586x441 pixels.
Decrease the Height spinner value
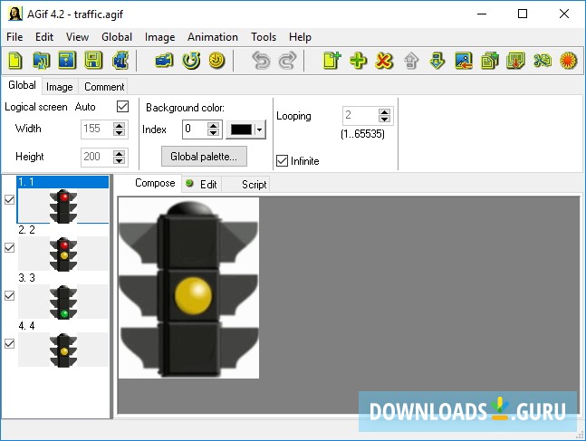click(x=120, y=160)
